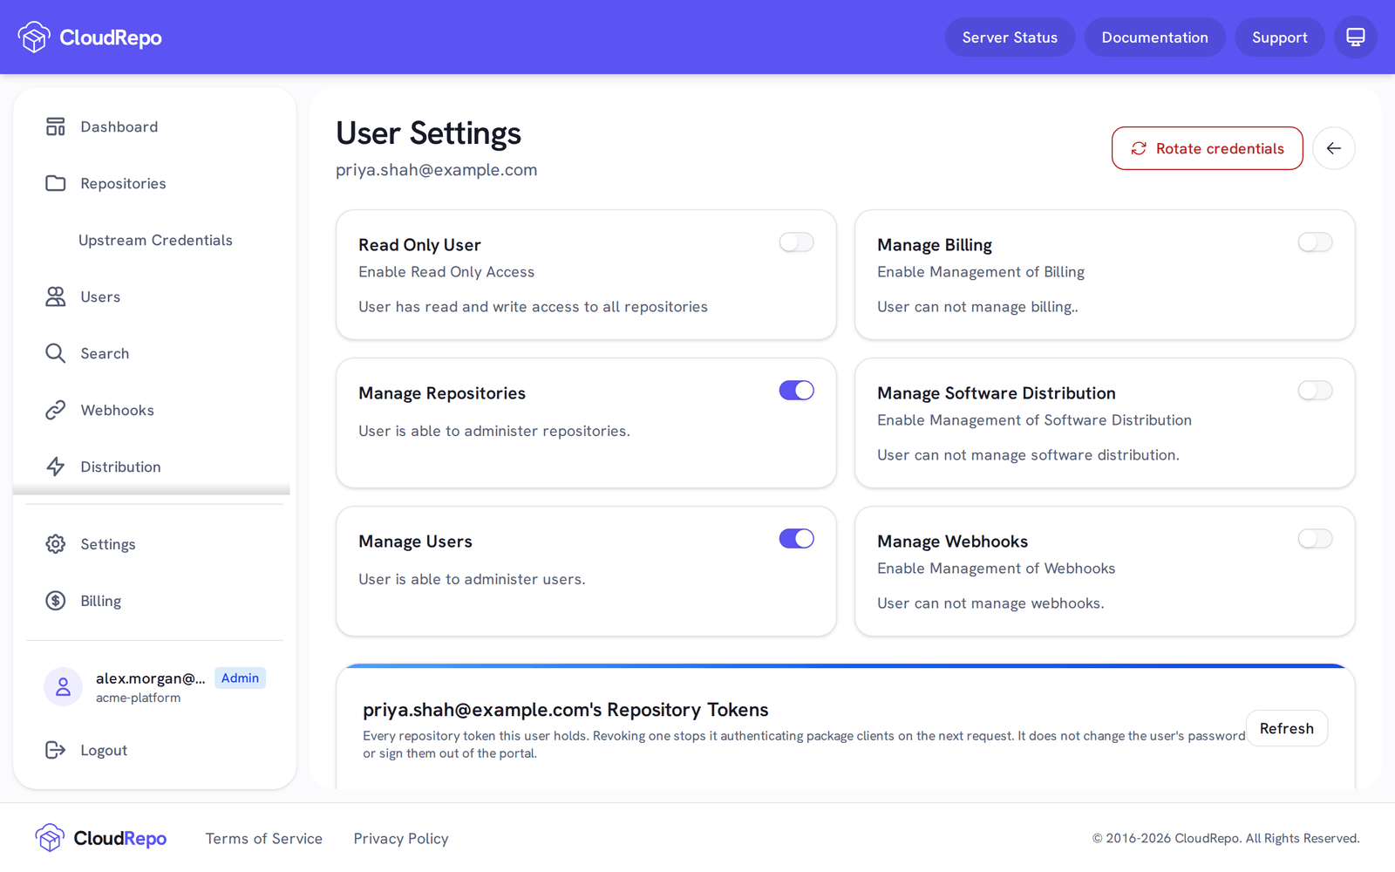This screenshot has height=872, width=1395.
Task: Click the Dashboard icon in the sidebar
Action: [56, 126]
